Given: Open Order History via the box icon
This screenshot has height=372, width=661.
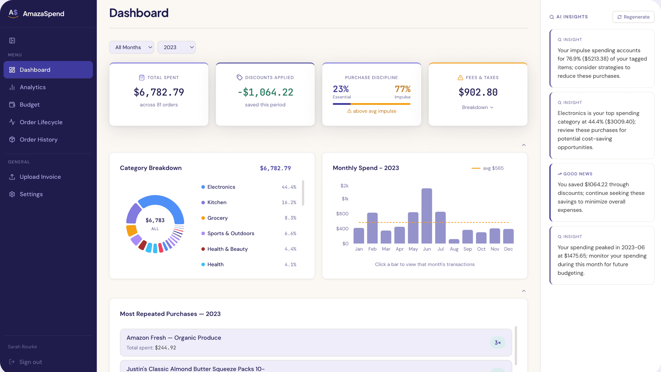Looking at the screenshot, I should pyautogui.click(x=12, y=139).
